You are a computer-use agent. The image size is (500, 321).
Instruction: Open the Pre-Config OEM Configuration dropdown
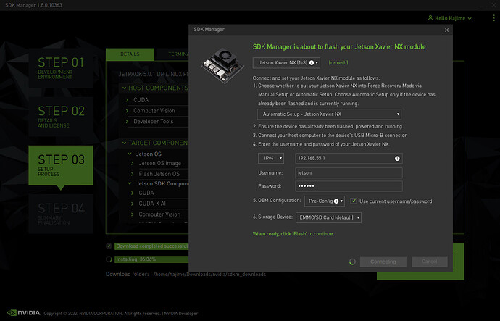pos(325,201)
